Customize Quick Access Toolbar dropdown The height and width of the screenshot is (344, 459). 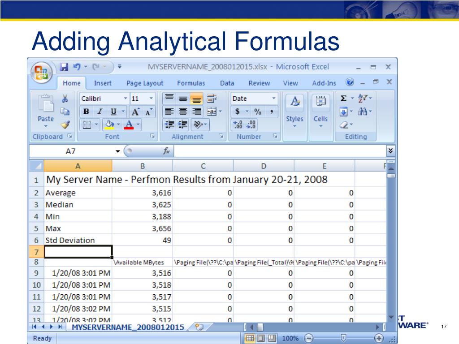(x=119, y=67)
